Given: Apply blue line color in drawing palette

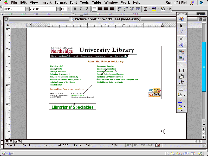Looking at the screenshot, I should 180,101.
